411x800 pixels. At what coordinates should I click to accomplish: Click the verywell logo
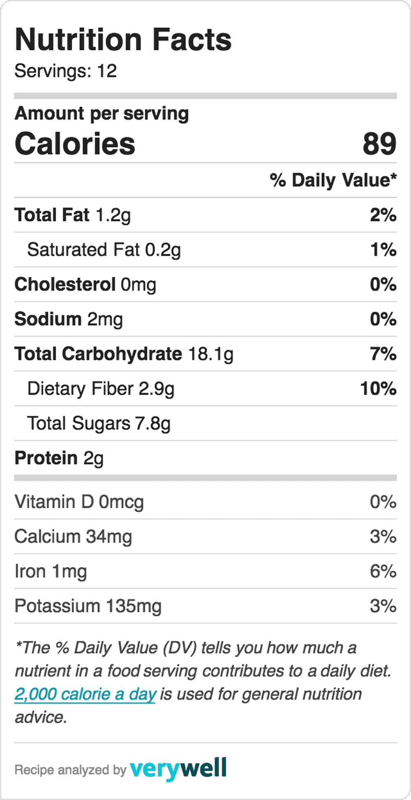(x=178, y=769)
